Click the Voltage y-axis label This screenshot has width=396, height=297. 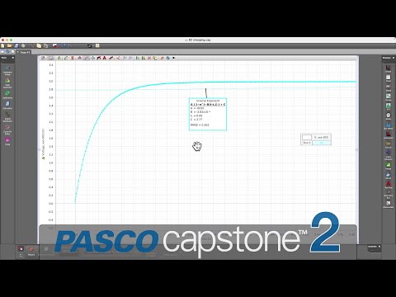(x=43, y=144)
